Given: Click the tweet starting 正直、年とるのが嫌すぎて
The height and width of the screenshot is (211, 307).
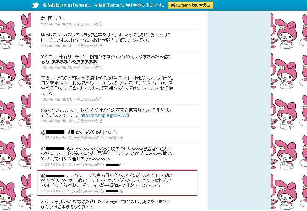Looking at the screenshot, I should 107,86.
